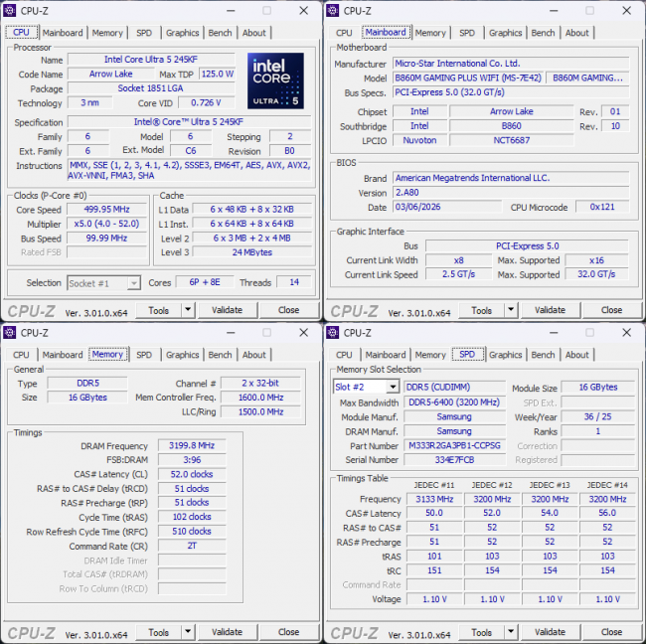This screenshot has width=646, height=644.
Task: Open Memory tab in the SPD window
Action: 430,355
